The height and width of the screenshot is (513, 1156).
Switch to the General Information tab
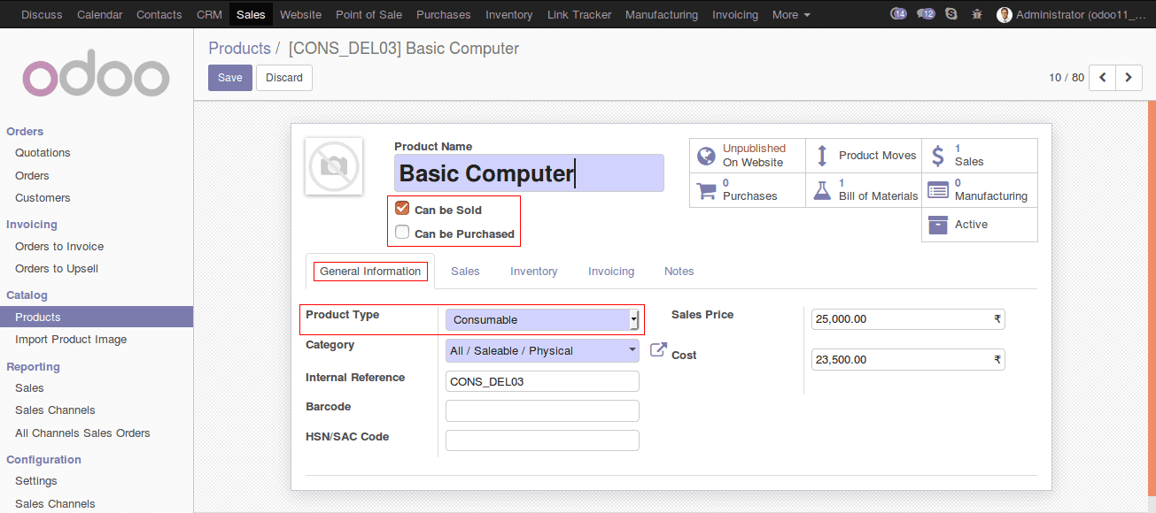point(370,272)
